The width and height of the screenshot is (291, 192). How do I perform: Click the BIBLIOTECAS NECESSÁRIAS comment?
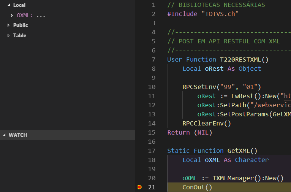(216, 5)
